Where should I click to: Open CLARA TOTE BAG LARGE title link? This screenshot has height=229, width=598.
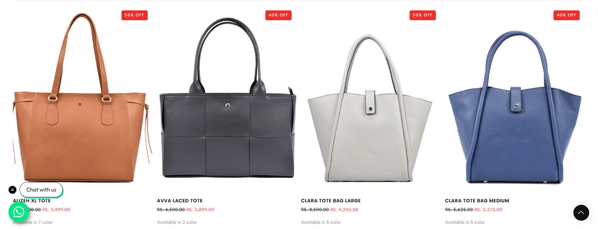coord(331,201)
